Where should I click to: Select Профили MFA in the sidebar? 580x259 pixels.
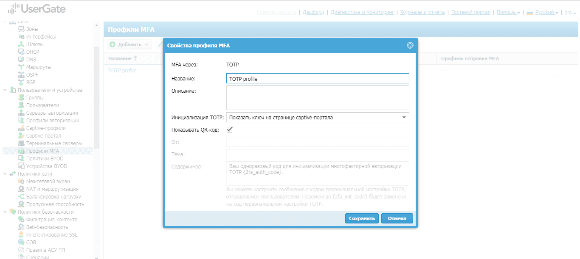click(48, 151)
